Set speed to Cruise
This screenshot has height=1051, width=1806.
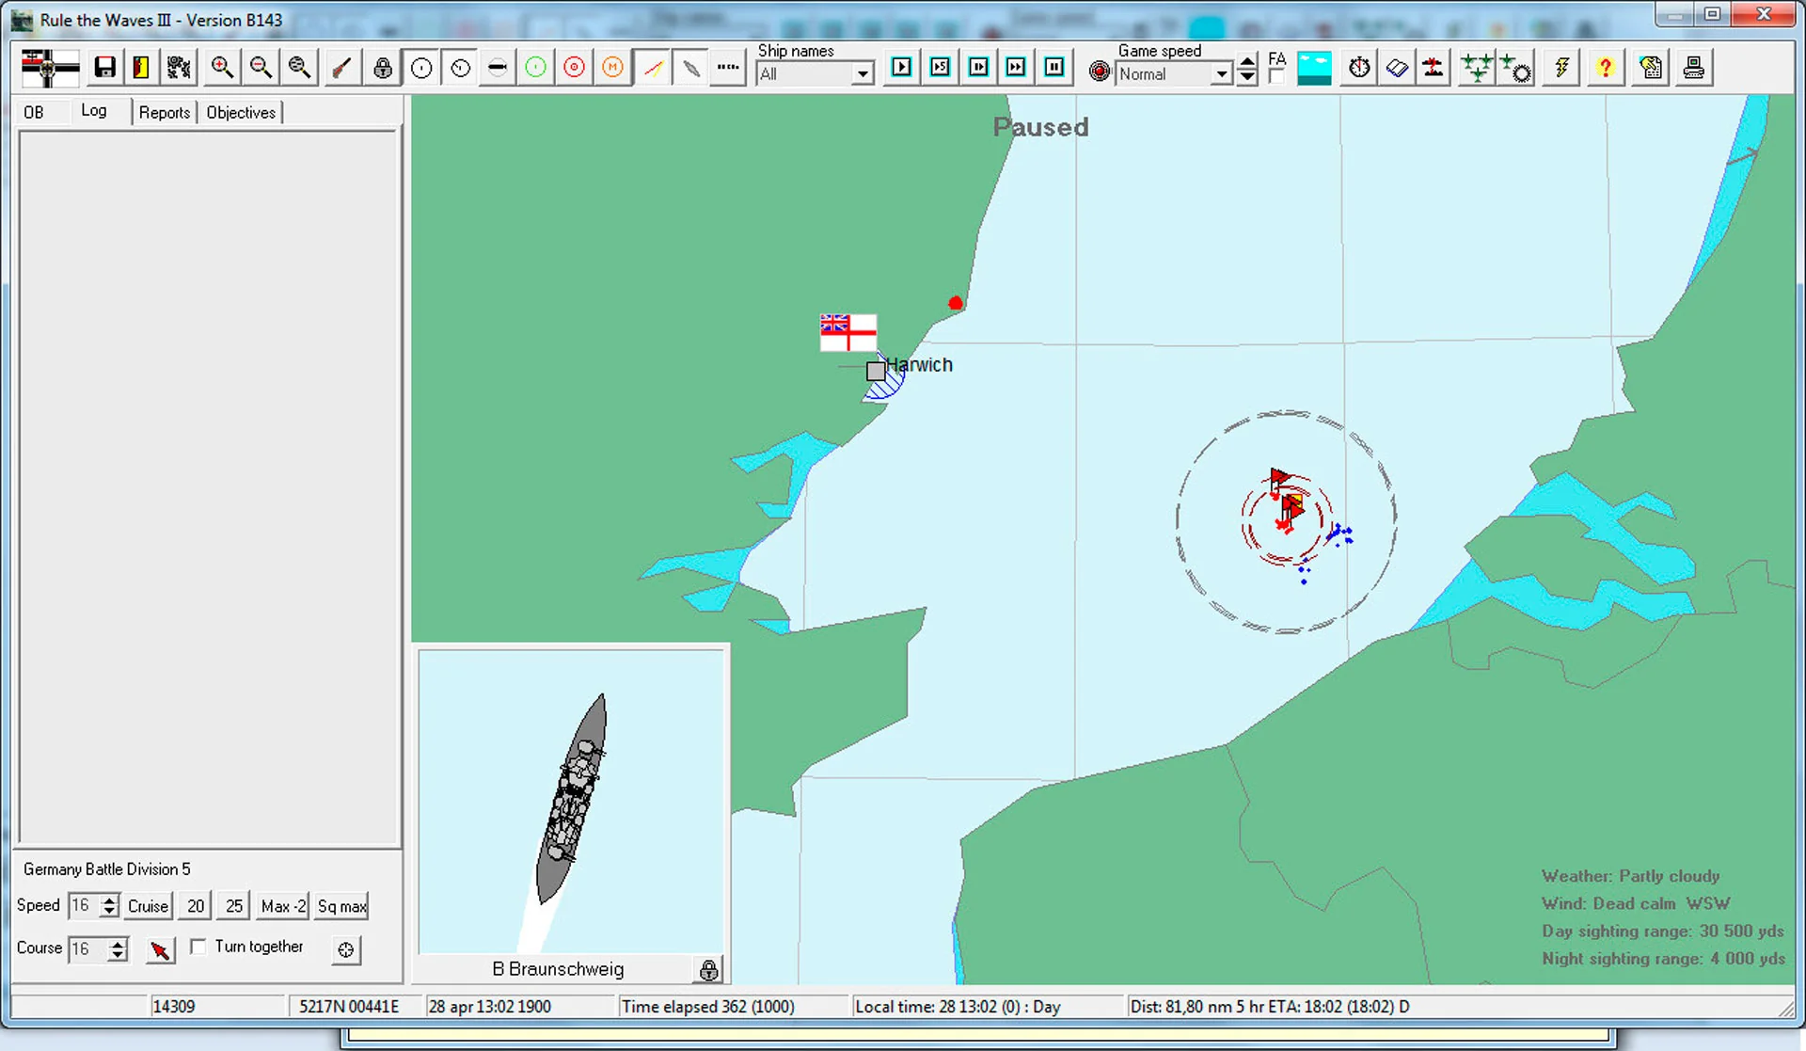(x=148, y=906)
